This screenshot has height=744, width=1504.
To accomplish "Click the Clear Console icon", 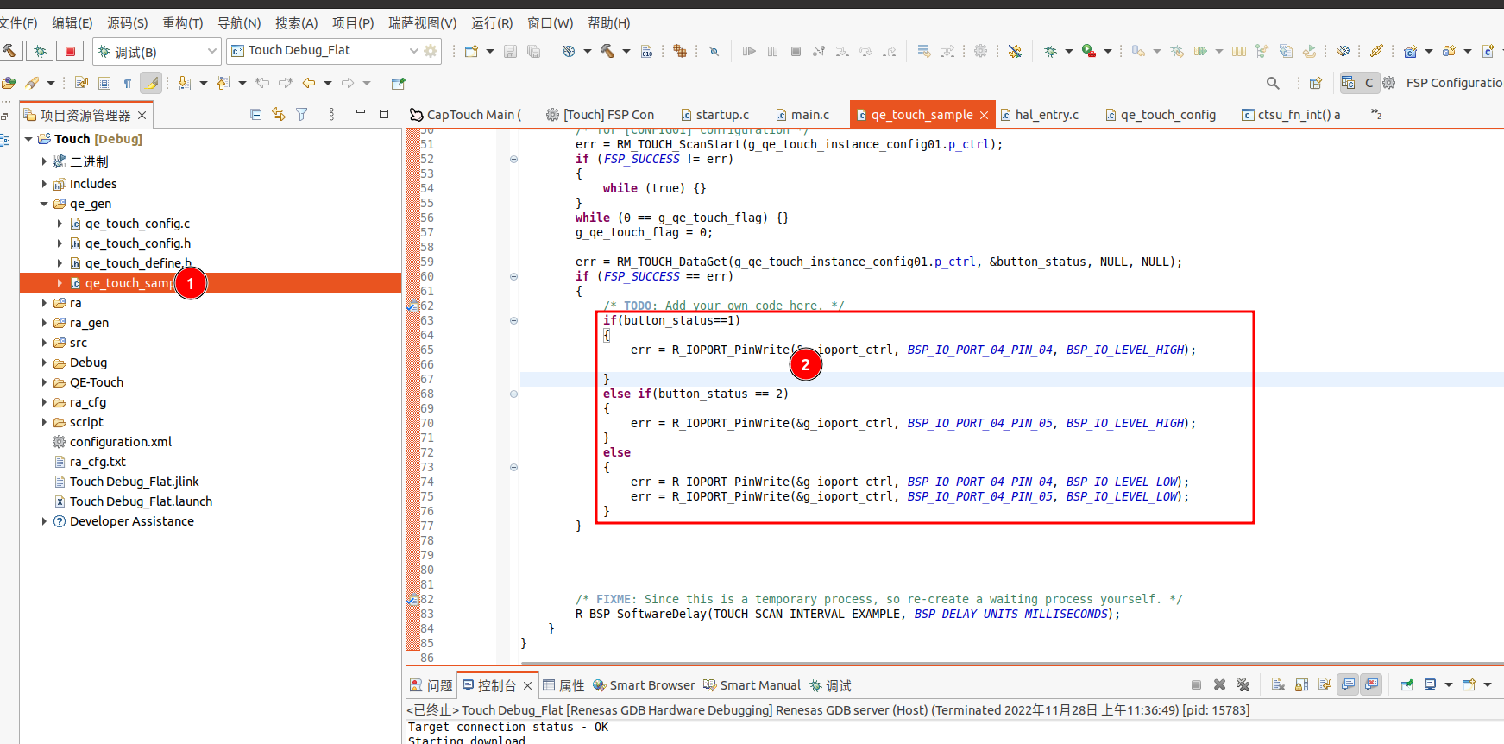I will (1279, 684).
